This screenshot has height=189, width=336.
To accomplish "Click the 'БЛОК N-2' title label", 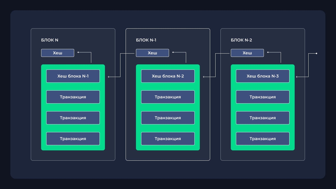I will (241, 40).
